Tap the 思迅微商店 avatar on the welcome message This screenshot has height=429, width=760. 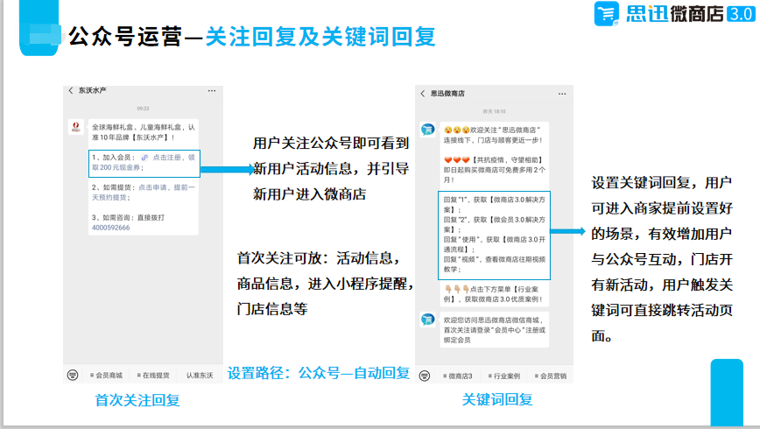tap(428, 130)
